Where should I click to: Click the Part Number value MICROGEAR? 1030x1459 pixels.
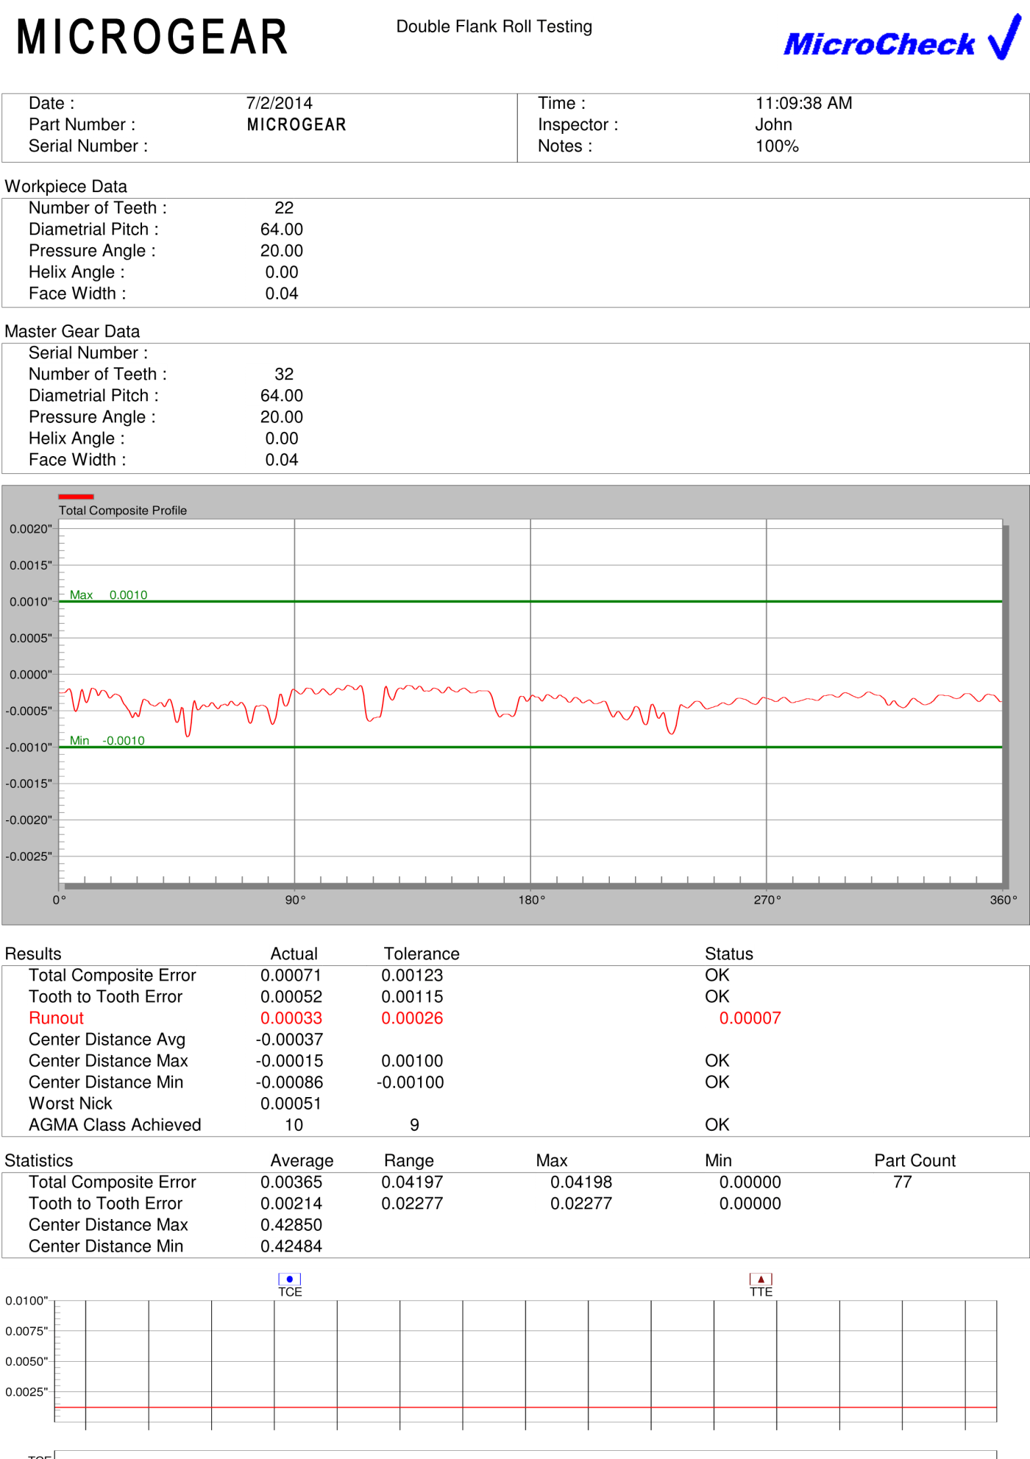296,124
